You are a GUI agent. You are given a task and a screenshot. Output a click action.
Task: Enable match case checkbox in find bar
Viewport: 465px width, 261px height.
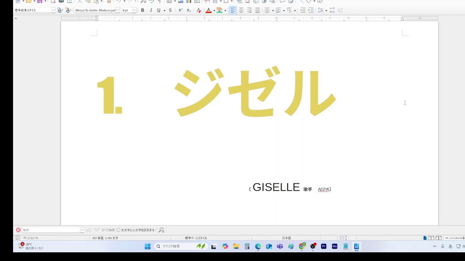[118, 230]
